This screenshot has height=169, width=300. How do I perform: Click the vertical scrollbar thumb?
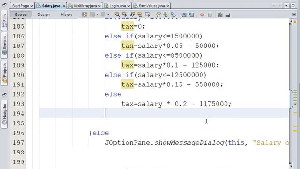click(x=291, y=99)
